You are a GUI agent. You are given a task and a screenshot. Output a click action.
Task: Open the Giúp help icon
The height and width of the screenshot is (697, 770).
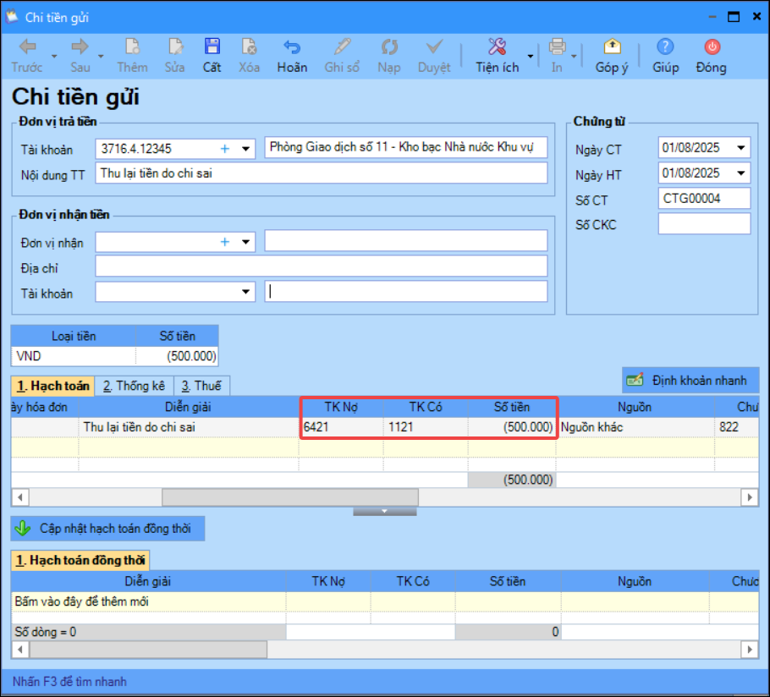(665, 47)
